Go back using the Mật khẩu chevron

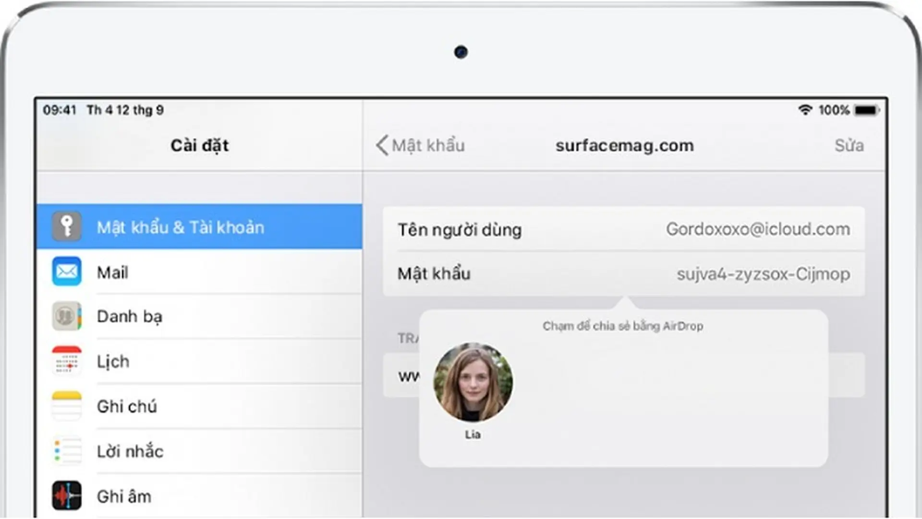coord(382,145)
